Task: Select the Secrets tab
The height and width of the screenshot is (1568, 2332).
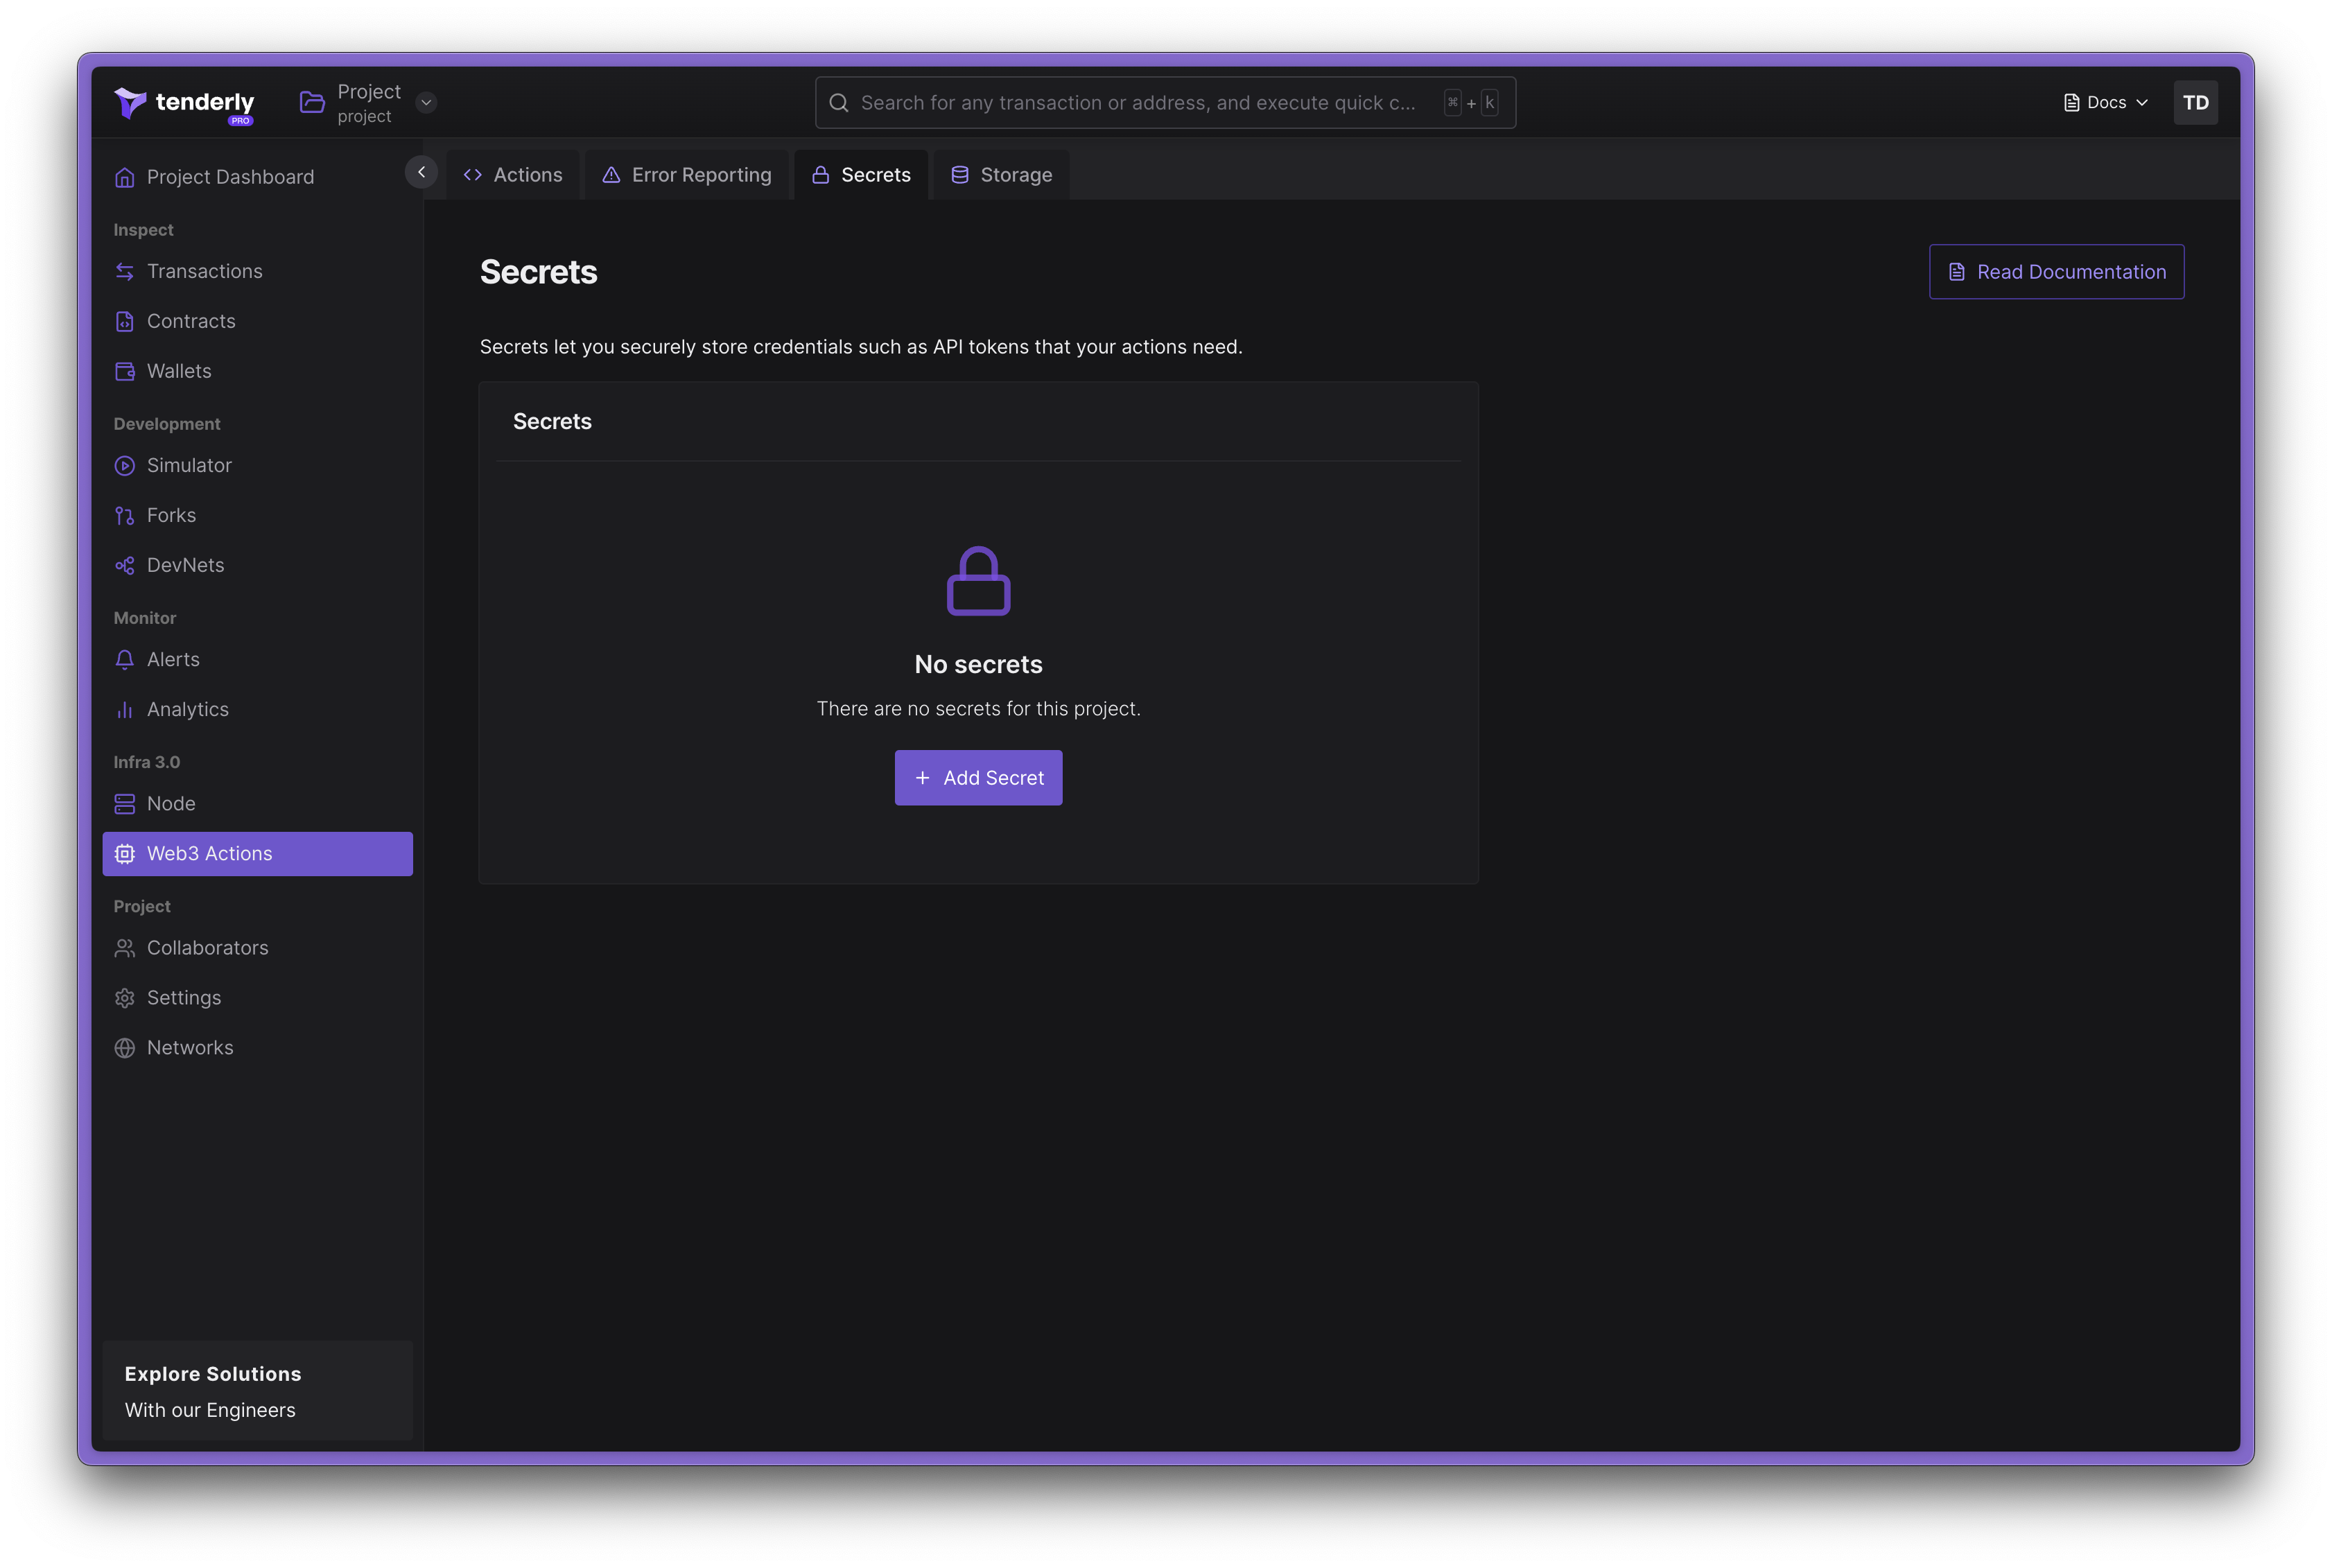Action: coord(861,174)
